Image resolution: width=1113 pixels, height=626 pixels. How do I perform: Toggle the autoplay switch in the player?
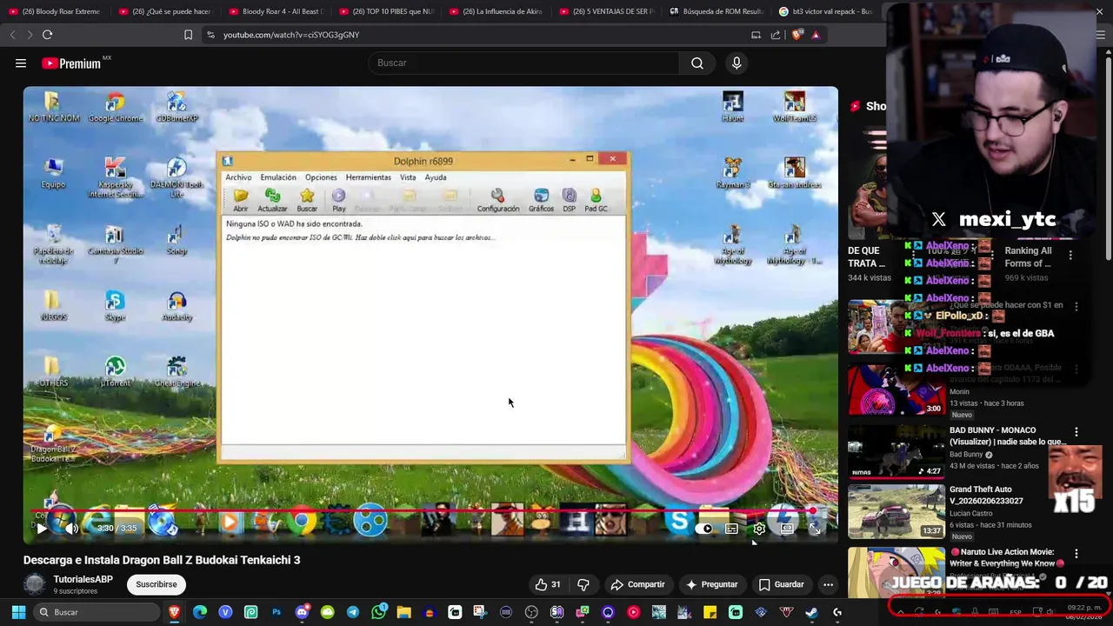[705, 529]
